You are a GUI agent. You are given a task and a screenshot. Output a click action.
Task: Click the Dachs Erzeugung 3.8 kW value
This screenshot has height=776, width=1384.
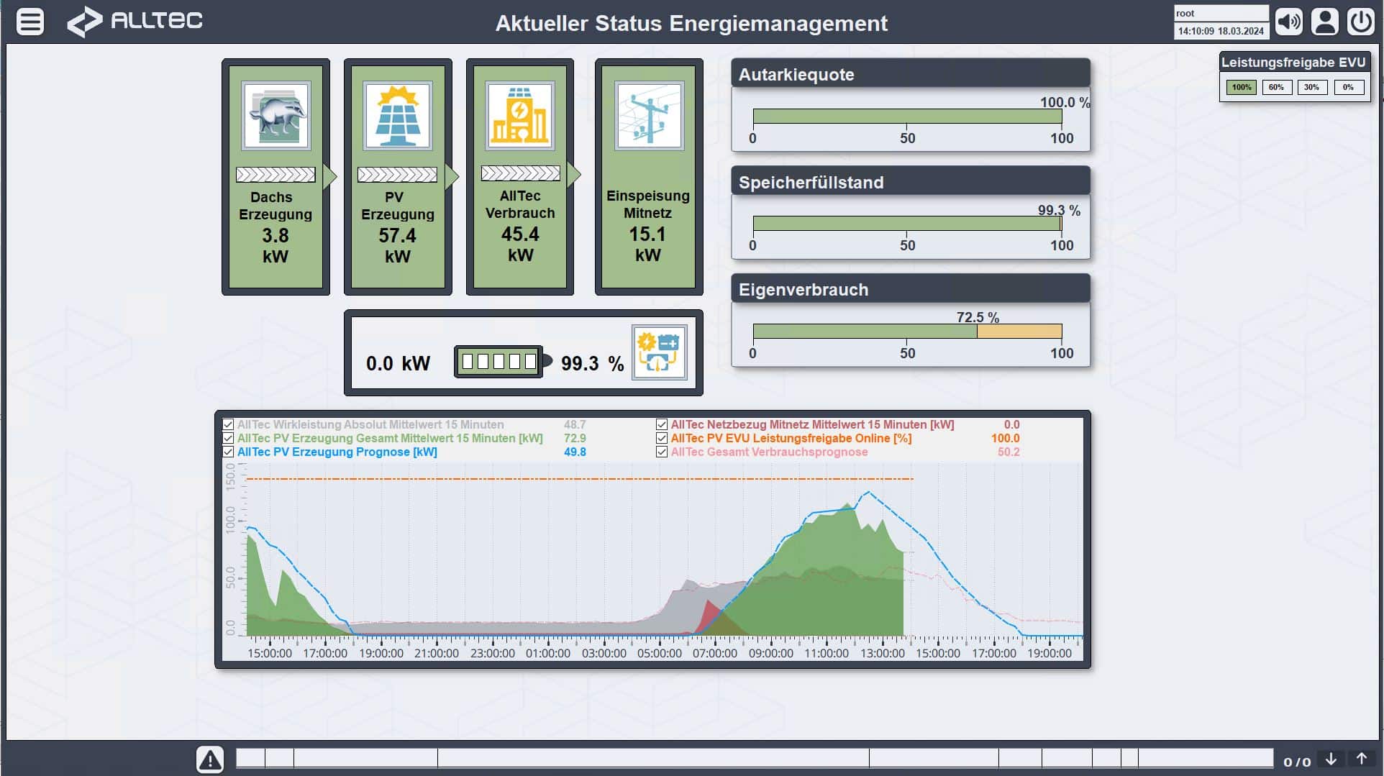point(276,245)
